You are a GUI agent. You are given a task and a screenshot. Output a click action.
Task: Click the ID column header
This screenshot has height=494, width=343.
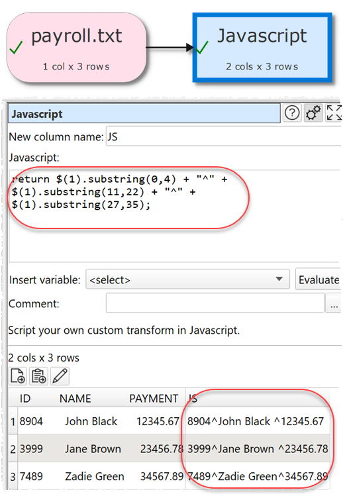coord(25,398)
